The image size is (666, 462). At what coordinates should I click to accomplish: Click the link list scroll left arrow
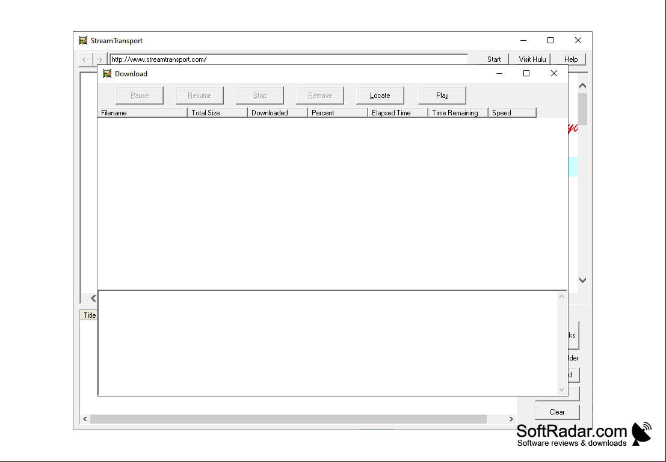pyautogui.click(x=85, y=419)
